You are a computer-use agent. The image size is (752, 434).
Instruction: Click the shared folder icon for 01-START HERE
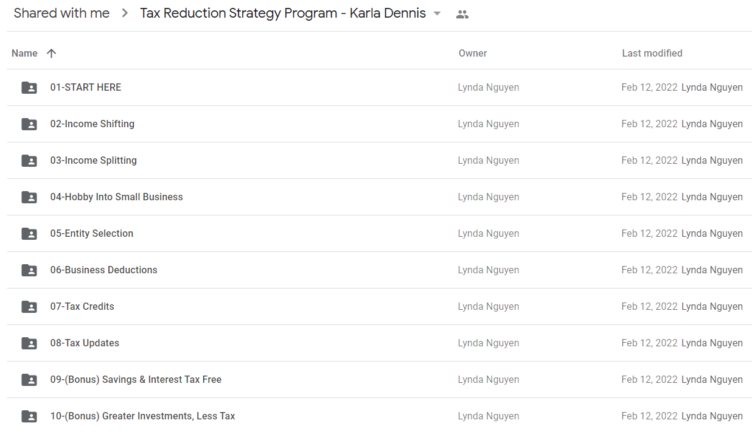(29, 88)
